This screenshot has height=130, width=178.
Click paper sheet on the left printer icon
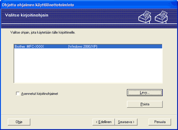[147, 14]
